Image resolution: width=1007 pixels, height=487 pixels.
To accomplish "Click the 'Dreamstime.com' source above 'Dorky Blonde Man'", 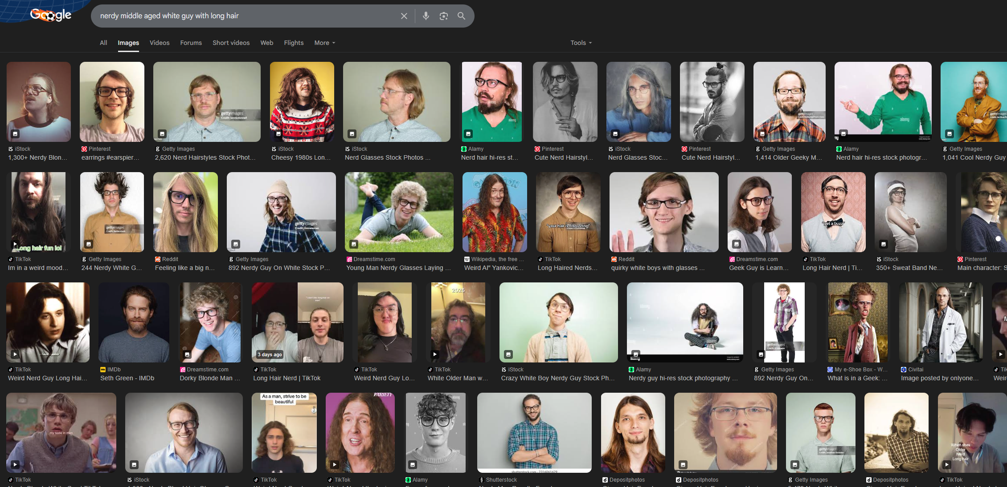I will (208, 370).
